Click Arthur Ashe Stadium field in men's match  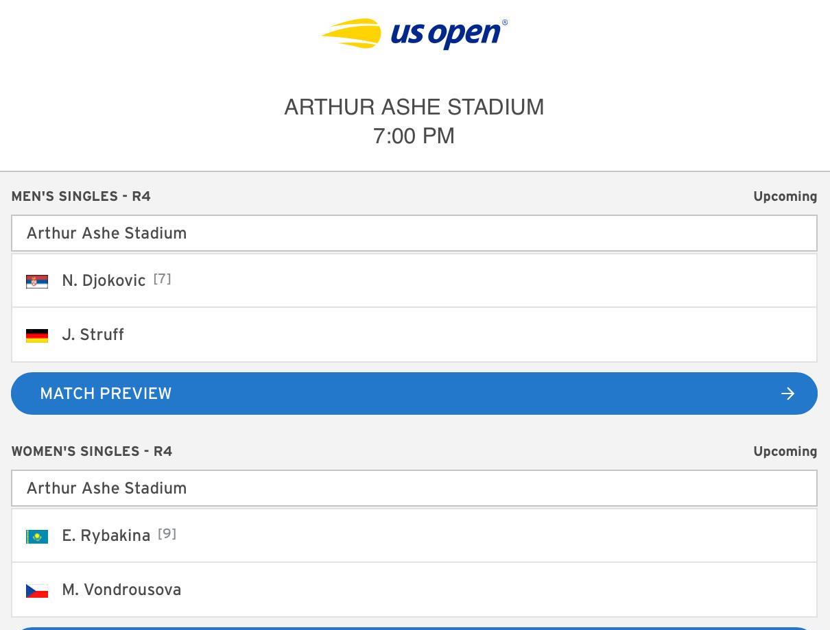click(414, 233)
